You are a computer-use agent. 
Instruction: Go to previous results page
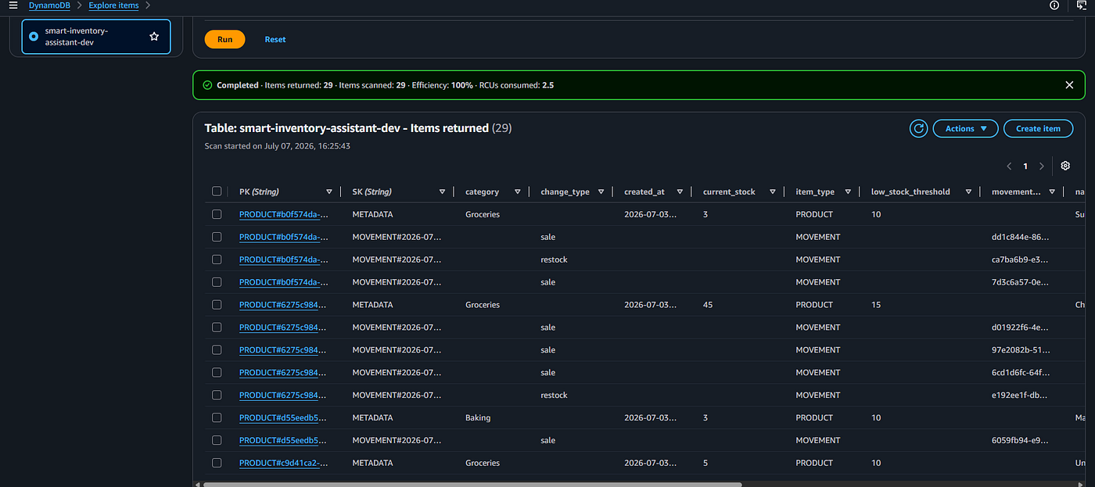point(1009,166)
